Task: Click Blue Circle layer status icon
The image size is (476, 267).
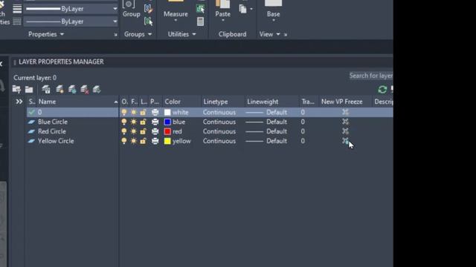Action: coord(31,122)
